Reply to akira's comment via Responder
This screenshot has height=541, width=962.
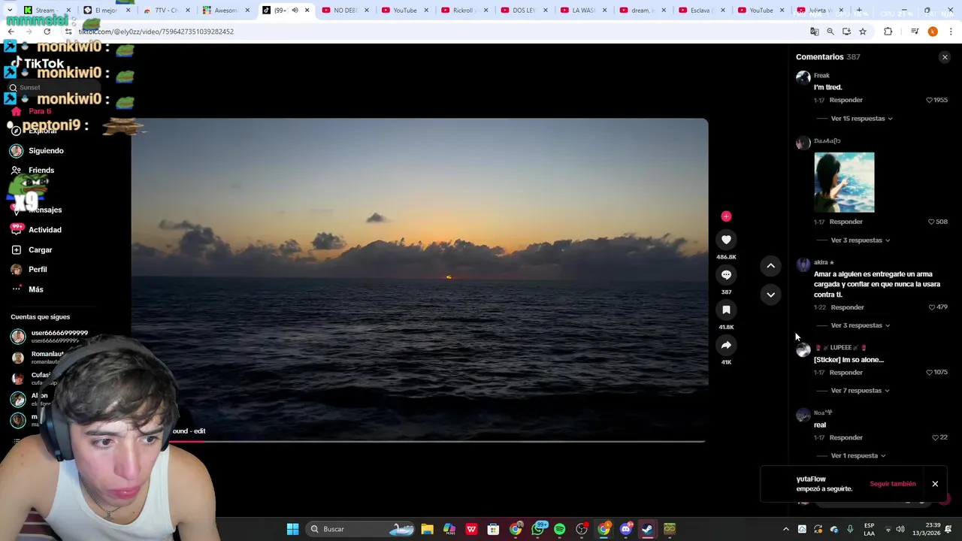coord(847,307)
